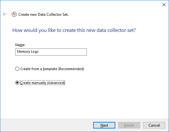Viewport: 169px width, 132px height.
Task: Click the blue heading question text
Action: [74, 30]
